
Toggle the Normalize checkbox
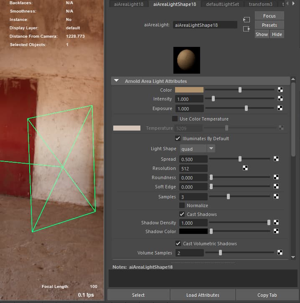click(x=182, y=205)
